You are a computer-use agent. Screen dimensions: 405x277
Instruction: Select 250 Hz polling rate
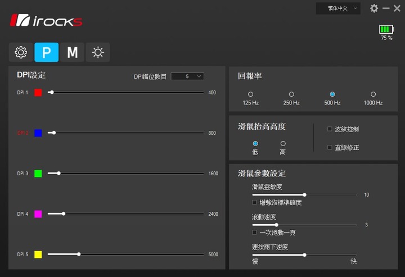[291, 94]
